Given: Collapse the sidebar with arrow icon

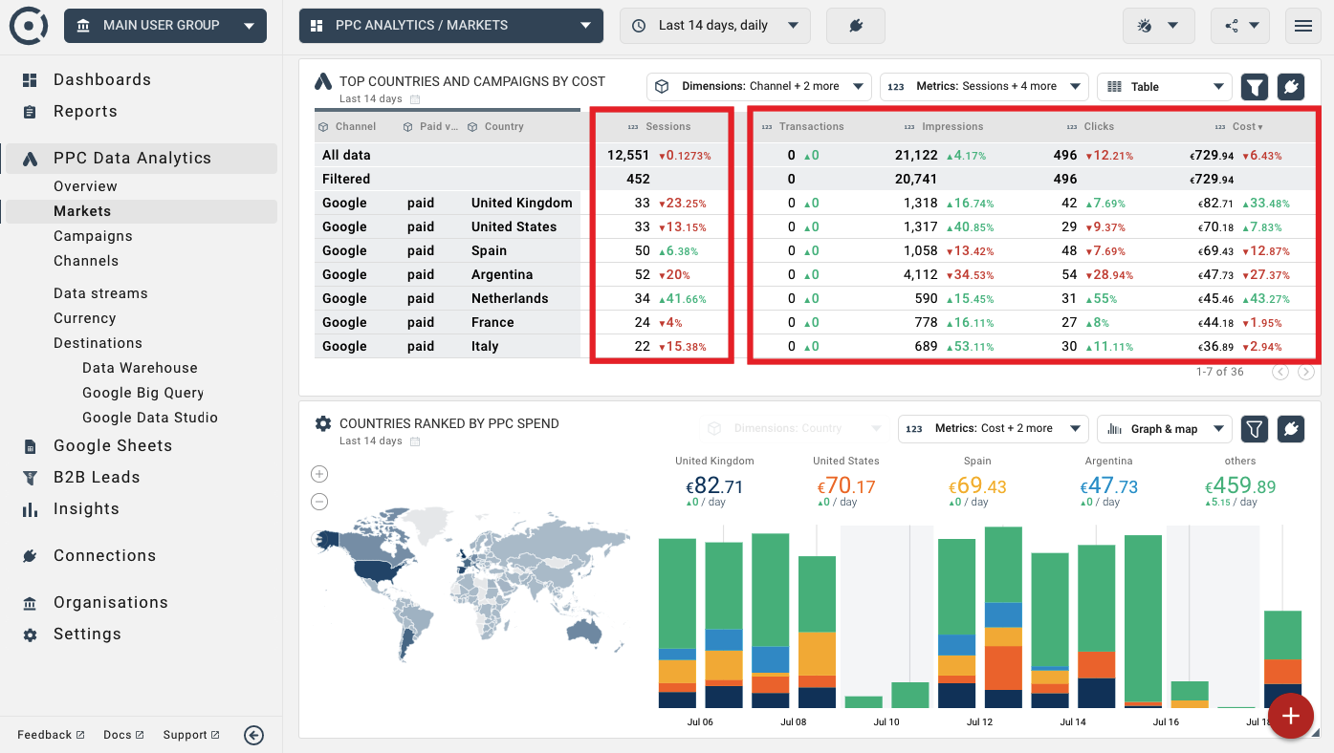Looking at the screenshot, I should pyautogui.click(x=253, y=735).
